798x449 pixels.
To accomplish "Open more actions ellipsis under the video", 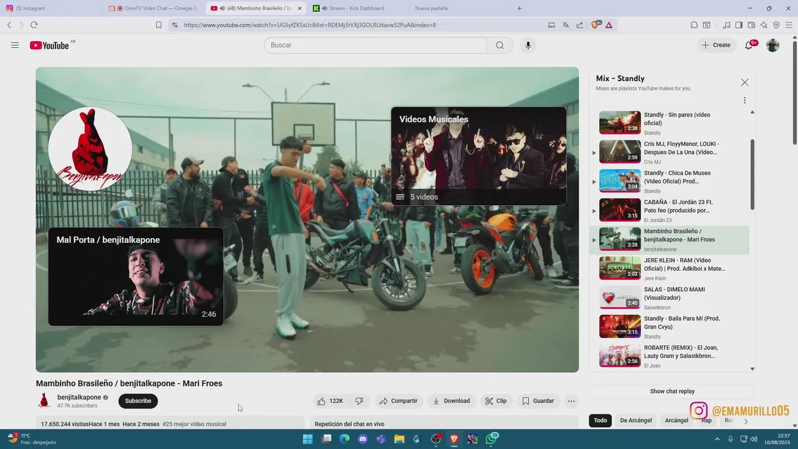I will pyautogui.click(x=571, y=401).
